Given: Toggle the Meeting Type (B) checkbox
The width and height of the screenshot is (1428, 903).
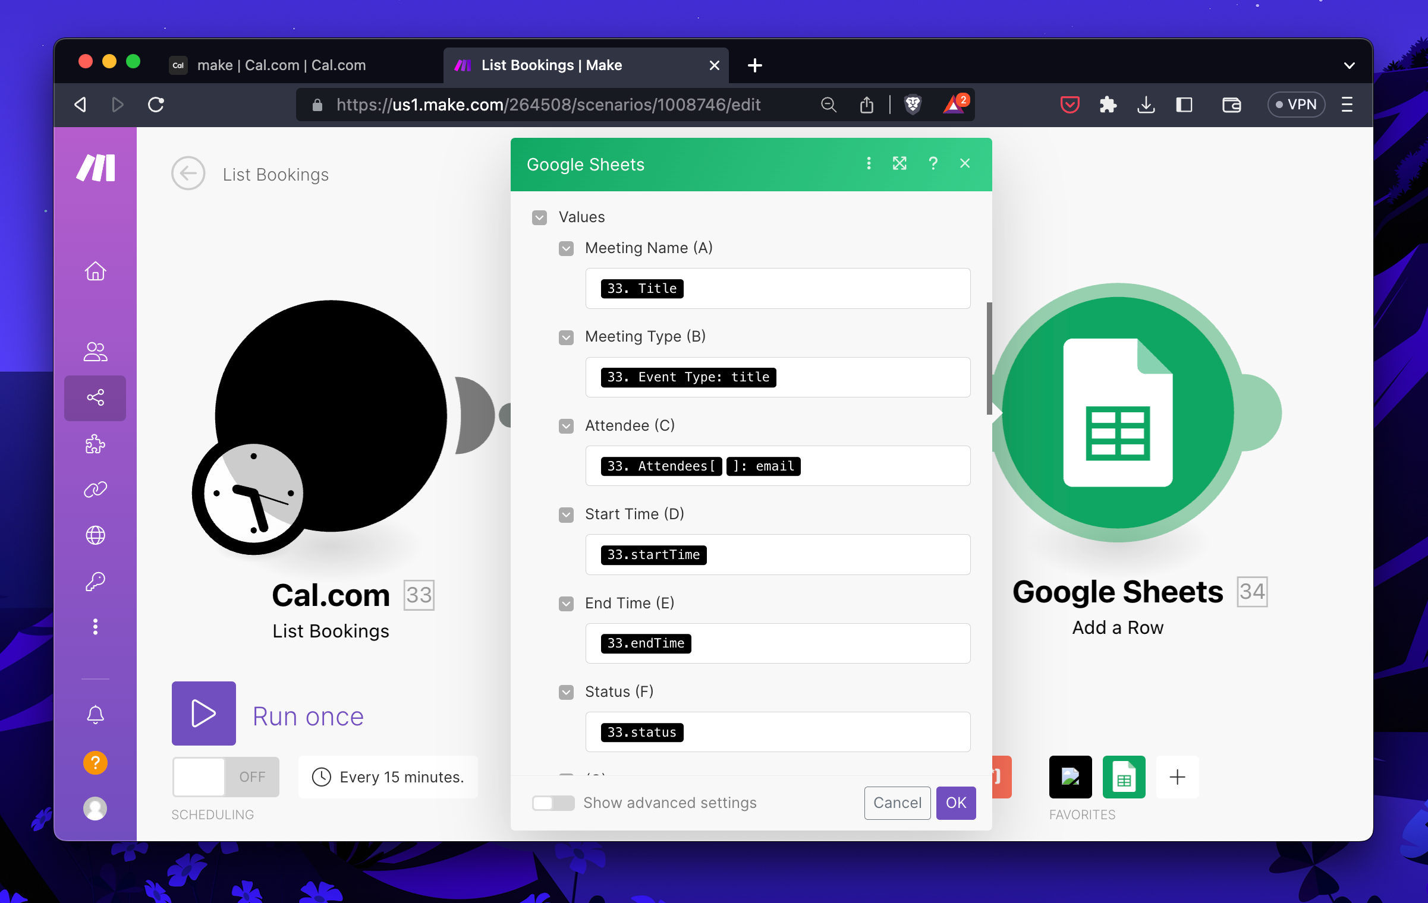Looking at the screenshot, I should 566,337.
